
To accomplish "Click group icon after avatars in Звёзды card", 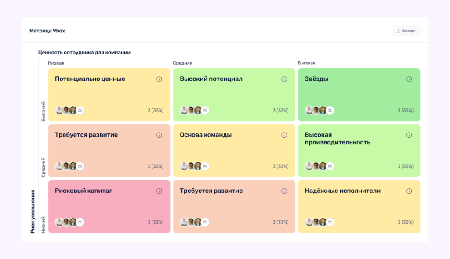I will tap(330, 111).
